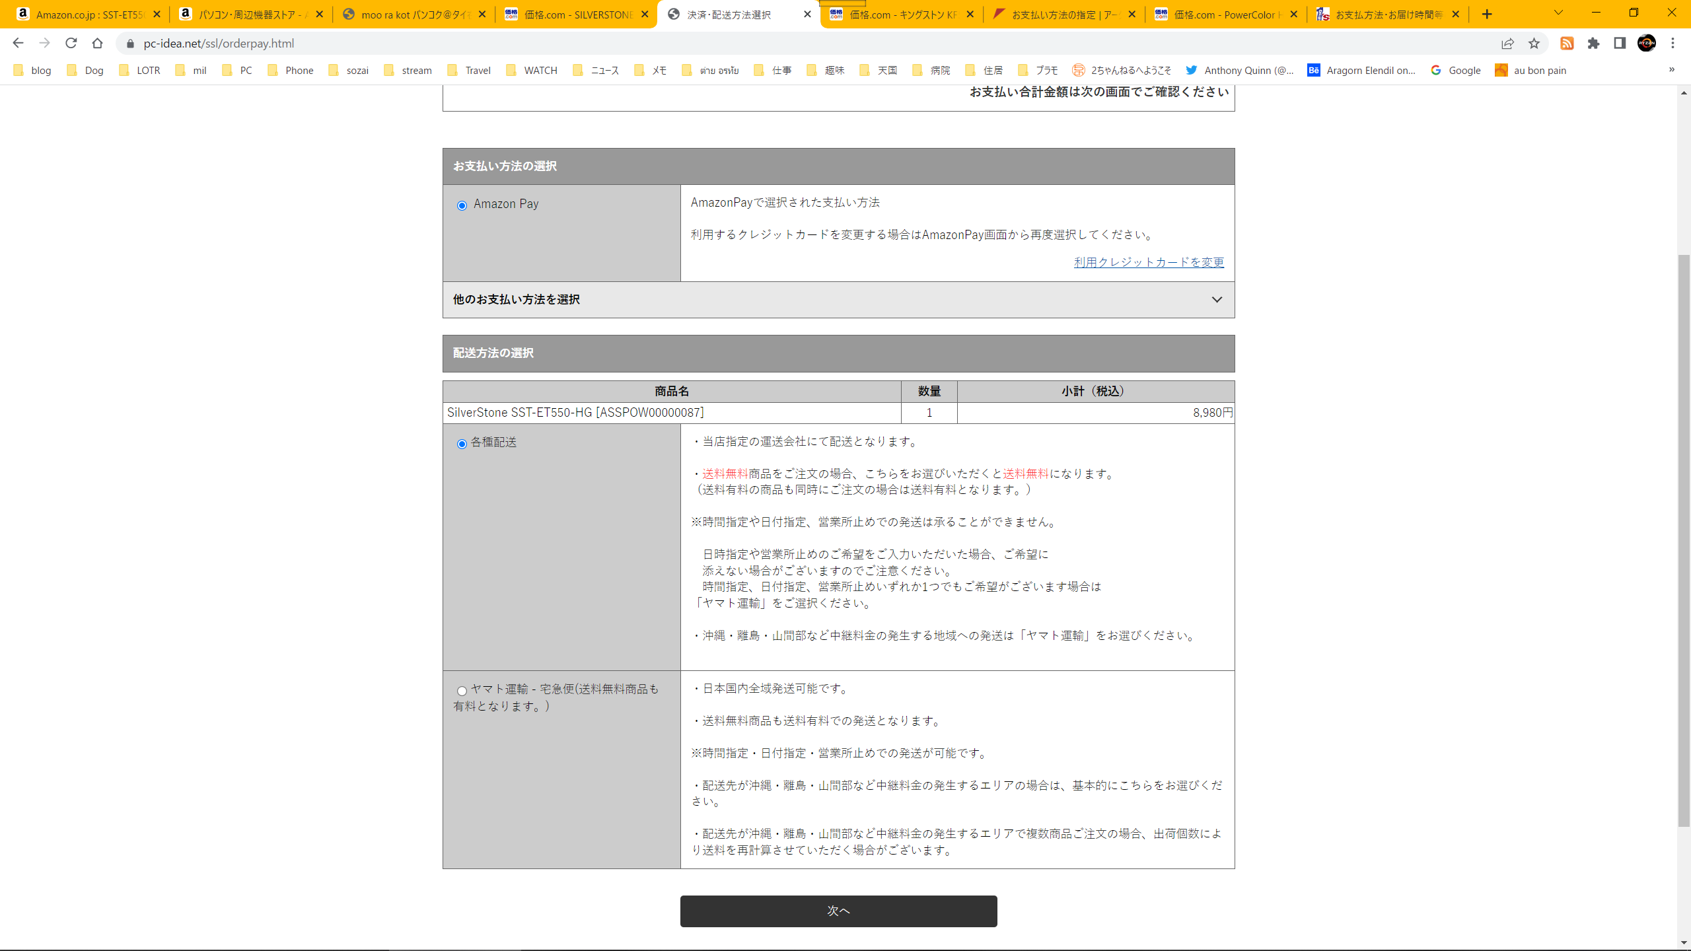Open the tab search dropdown
Image resolution: width=1691 pixels, height=951 pixels.
coord(1558,13)
